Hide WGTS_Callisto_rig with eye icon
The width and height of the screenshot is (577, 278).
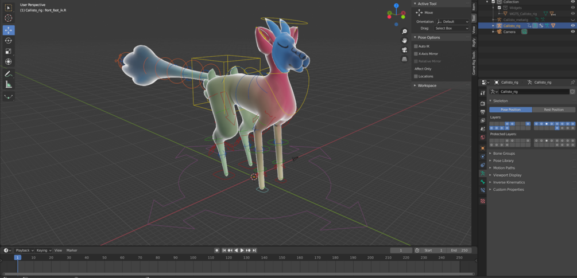coord(572,14)
